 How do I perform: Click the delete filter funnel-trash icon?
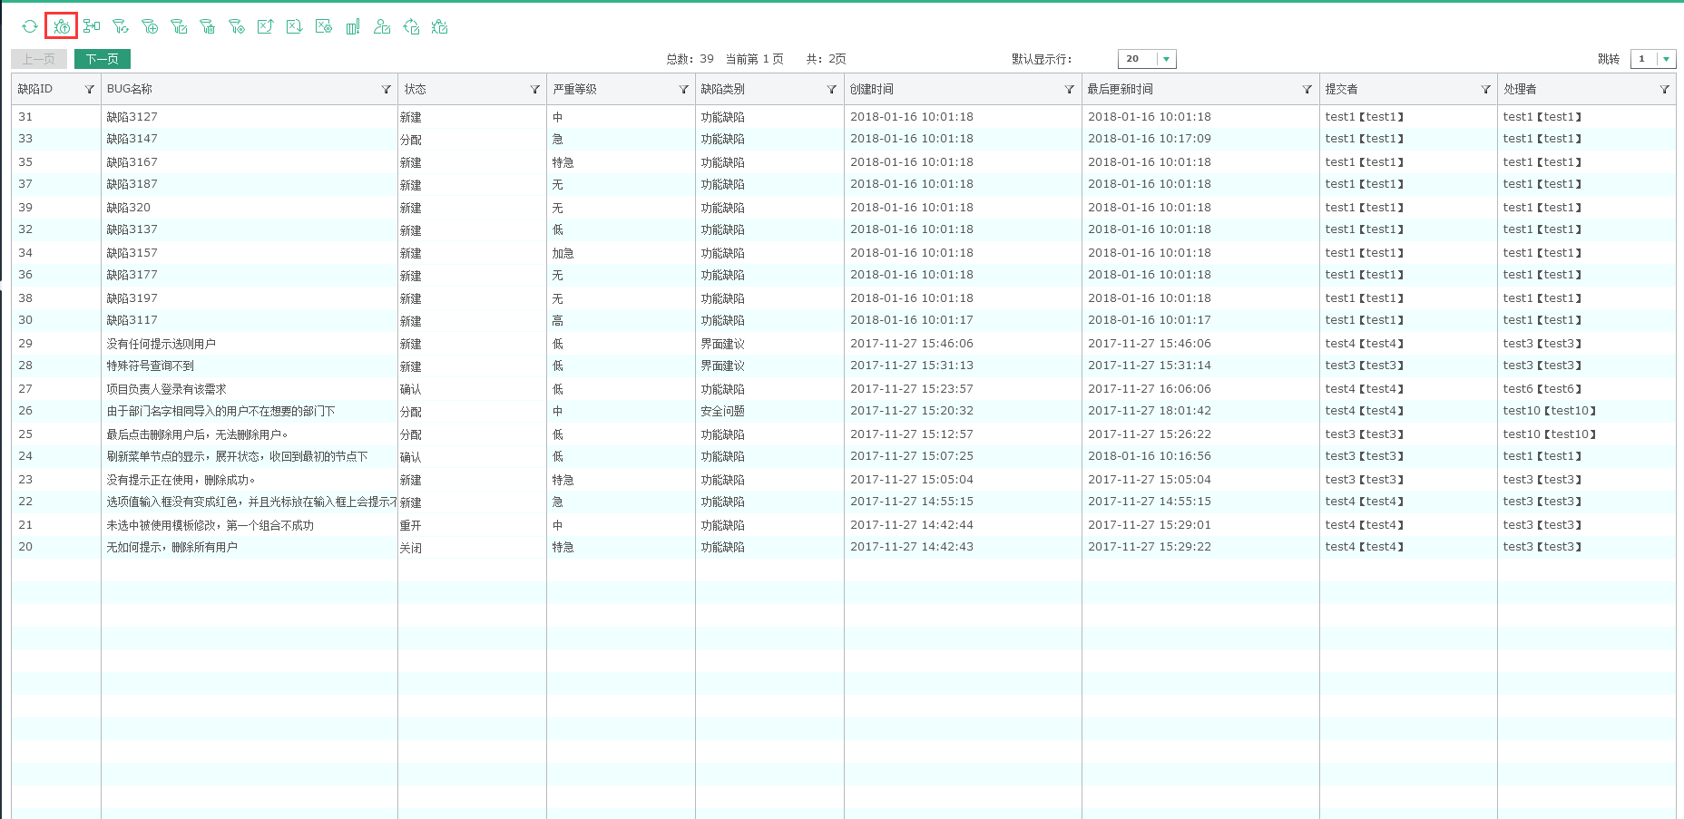208,26
